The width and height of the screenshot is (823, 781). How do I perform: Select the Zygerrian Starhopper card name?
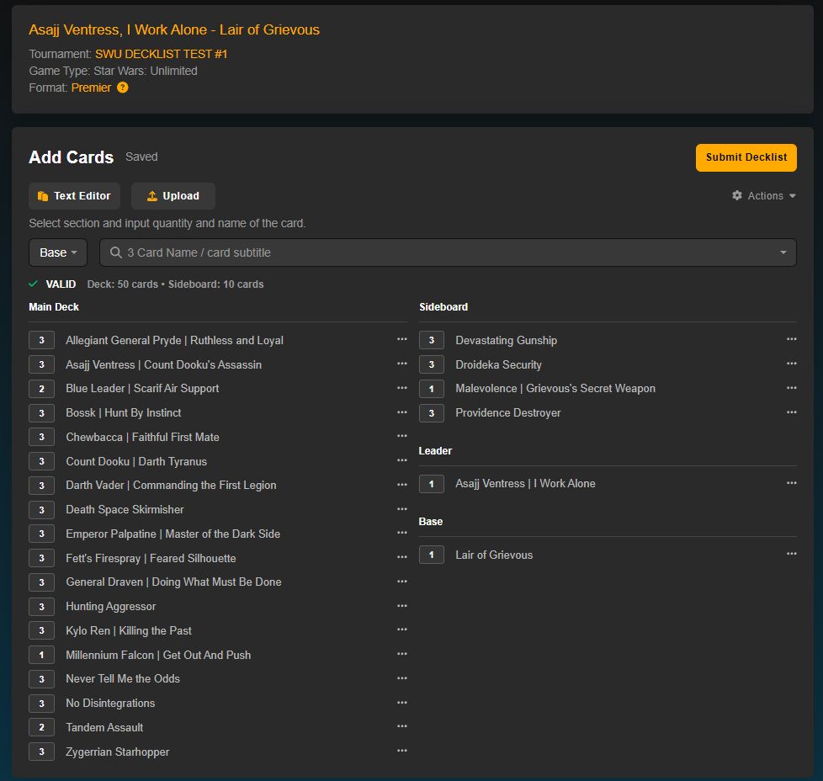[x=118, y=752]
